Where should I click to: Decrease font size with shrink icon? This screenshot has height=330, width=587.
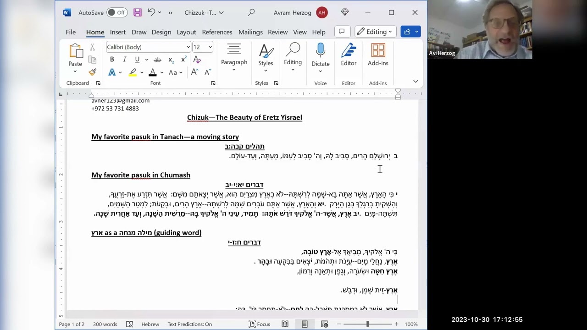click(207, 72)
